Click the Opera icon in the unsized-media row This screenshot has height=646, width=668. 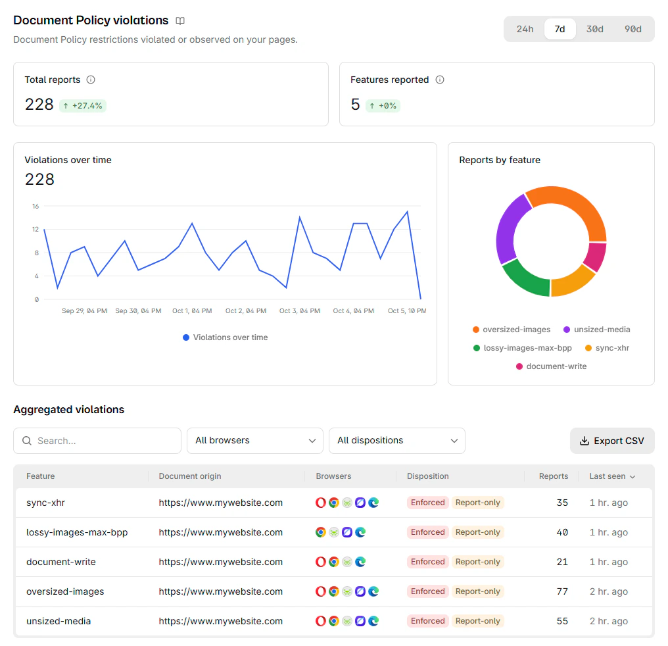[320, 621]
